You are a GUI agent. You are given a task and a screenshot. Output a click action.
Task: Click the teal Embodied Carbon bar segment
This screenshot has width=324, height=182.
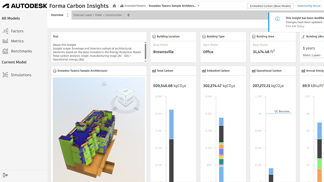[221, 161]
